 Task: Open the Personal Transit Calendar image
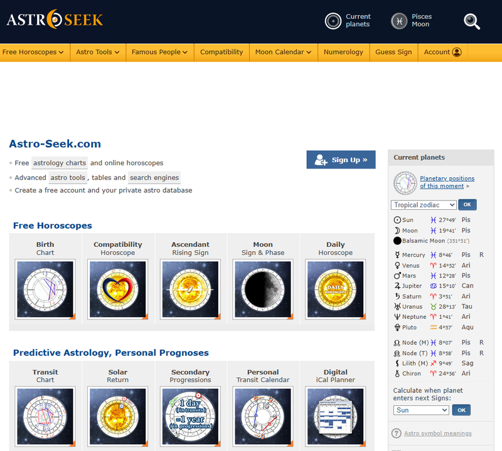click(263, 417)
